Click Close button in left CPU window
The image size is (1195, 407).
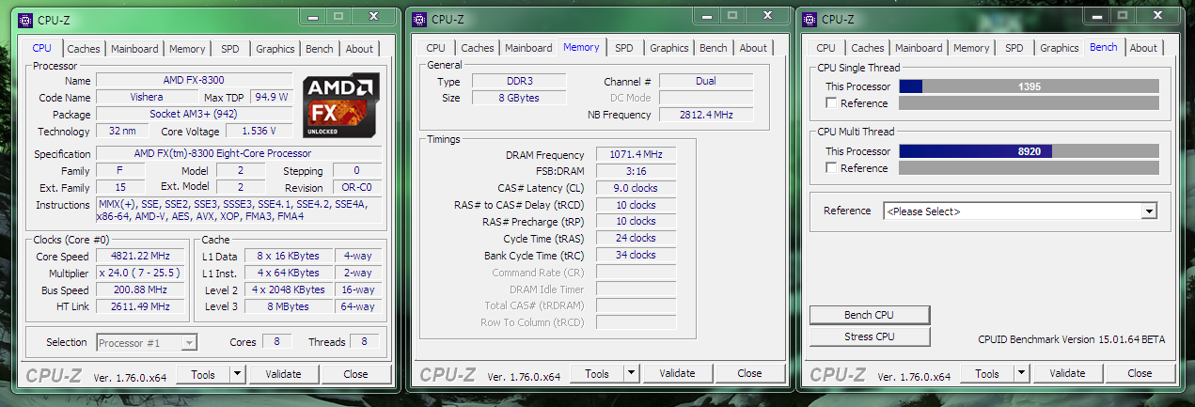click(355, 374)
